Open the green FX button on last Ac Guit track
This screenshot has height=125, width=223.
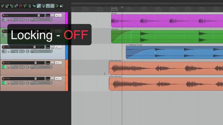click(3, 83)
